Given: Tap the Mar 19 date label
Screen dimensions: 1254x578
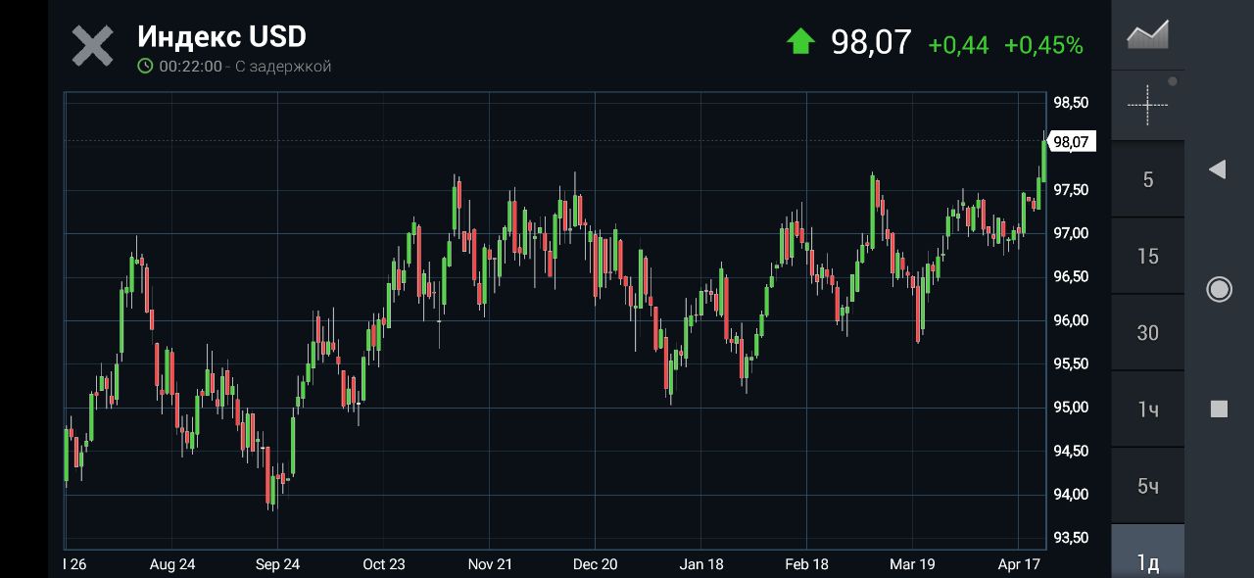Looking at the screenshot, I should [x=912, y=564].
